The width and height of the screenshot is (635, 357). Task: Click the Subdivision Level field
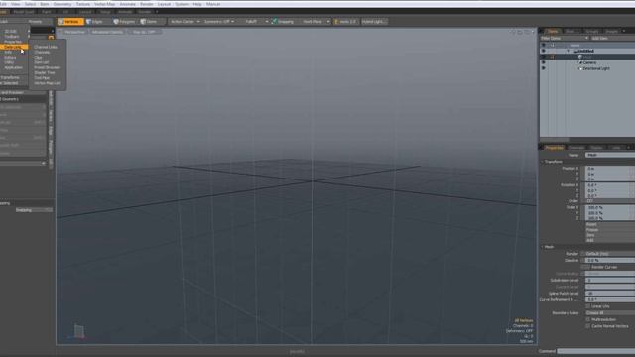click(610, 280)
